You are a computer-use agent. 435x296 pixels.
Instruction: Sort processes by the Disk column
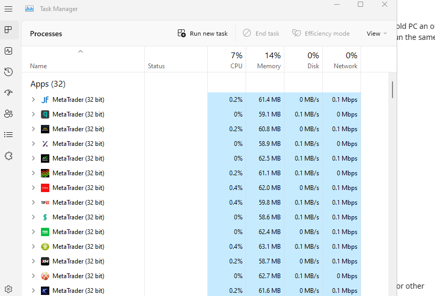(x=303, y=60)
